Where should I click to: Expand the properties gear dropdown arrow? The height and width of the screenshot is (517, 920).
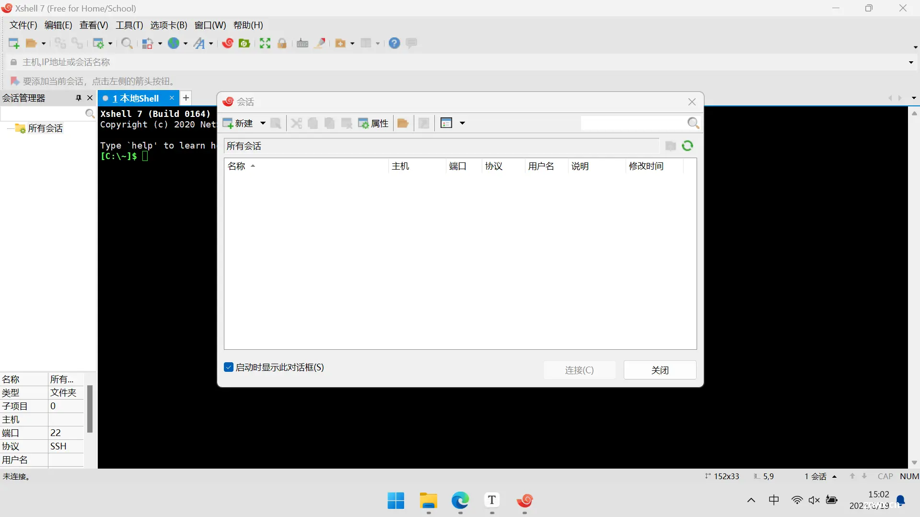(x=110, y=44)
